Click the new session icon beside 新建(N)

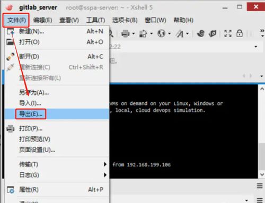11,31
